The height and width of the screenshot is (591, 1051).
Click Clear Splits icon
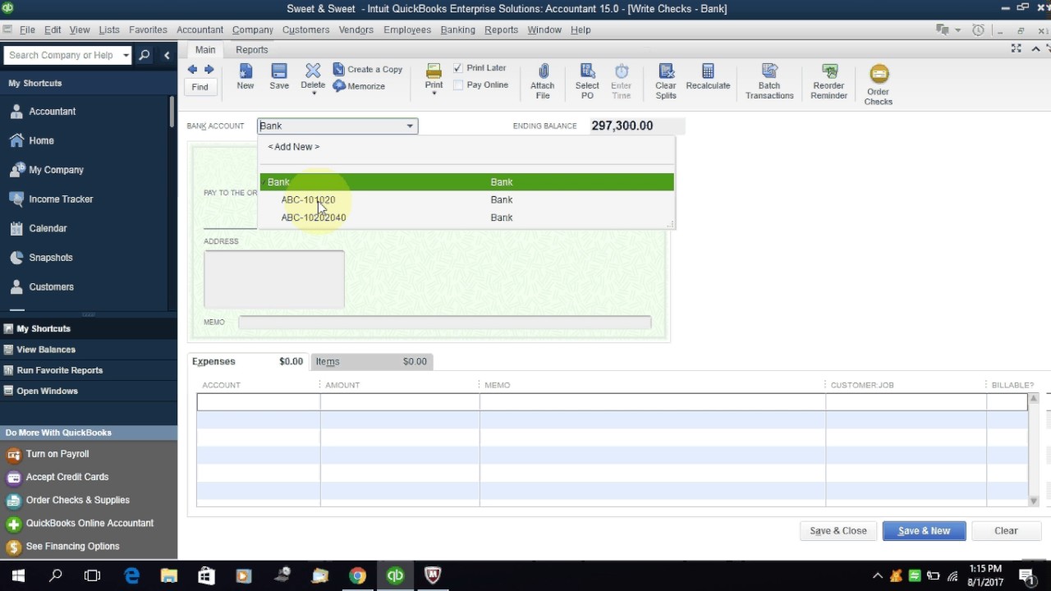666,71
